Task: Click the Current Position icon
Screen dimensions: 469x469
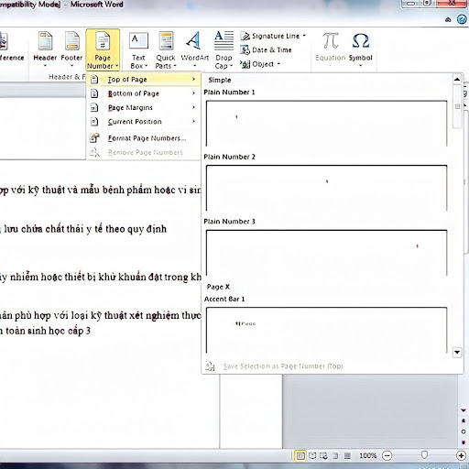Action: click(x=94, y=122)
